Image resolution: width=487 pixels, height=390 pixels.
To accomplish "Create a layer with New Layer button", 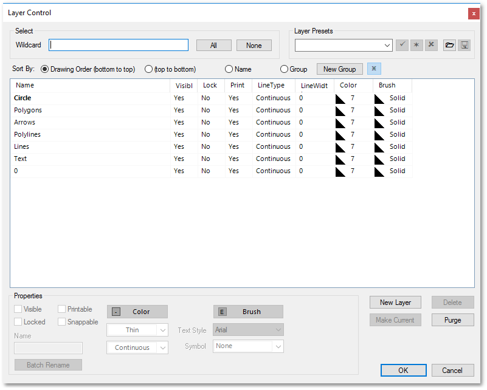I will (x=395, y=302).
